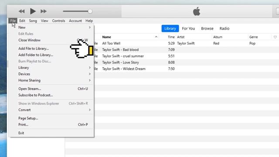This screenshot has width=279, height=157.
Task: Switch to the Library tab
Action: (170, 28)
